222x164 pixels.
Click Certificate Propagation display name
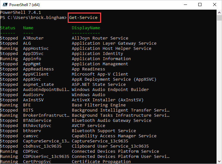pos(101,161)
